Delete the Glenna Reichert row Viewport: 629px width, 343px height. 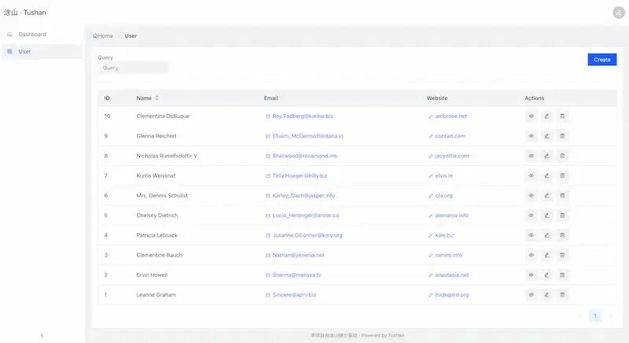(562, 136)
